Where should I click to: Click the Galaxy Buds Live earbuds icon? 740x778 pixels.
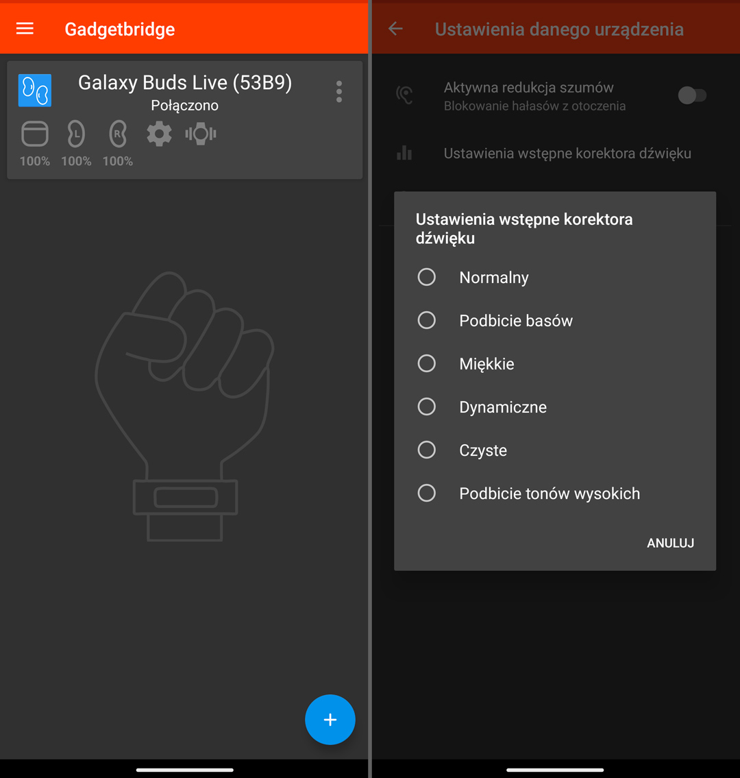[34, 90]
